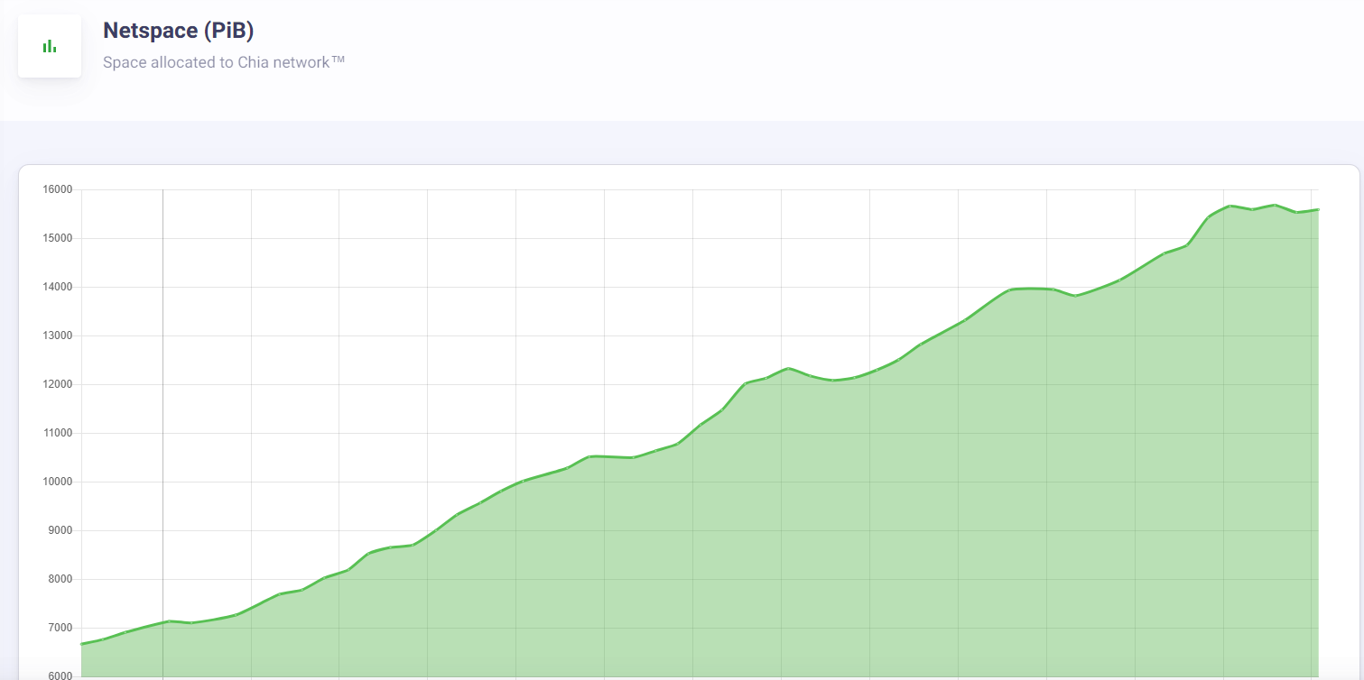This screenshot has width=1364, height=680.
Task: Click the 9000 y-axis label
Action: [60, 530]
